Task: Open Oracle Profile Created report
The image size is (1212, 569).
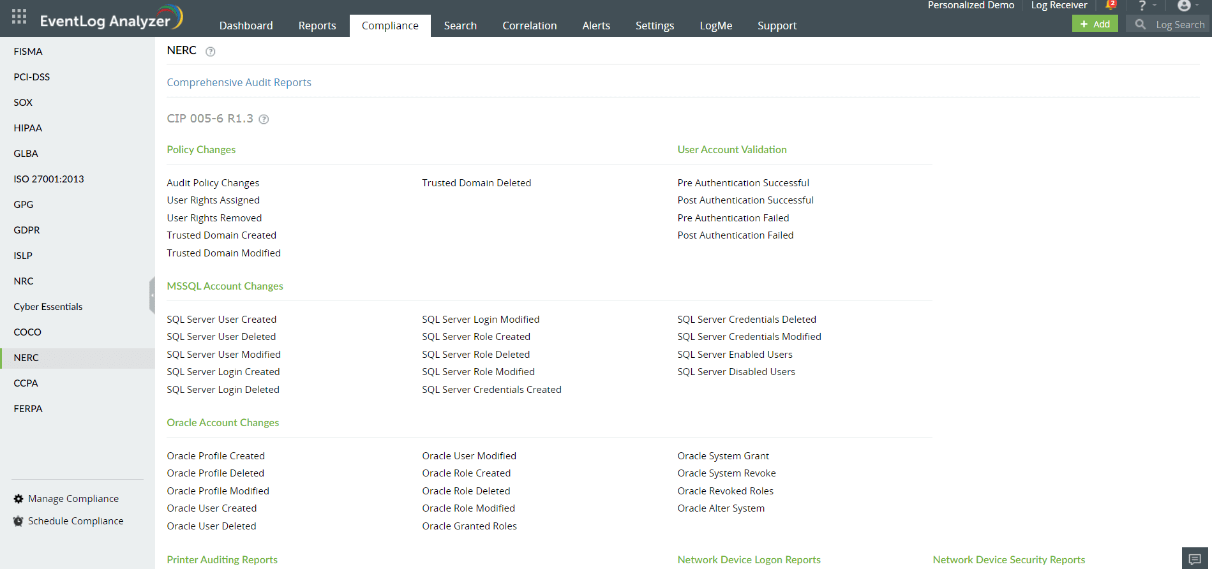Action: pyautogui.click(x=216, y=456)
